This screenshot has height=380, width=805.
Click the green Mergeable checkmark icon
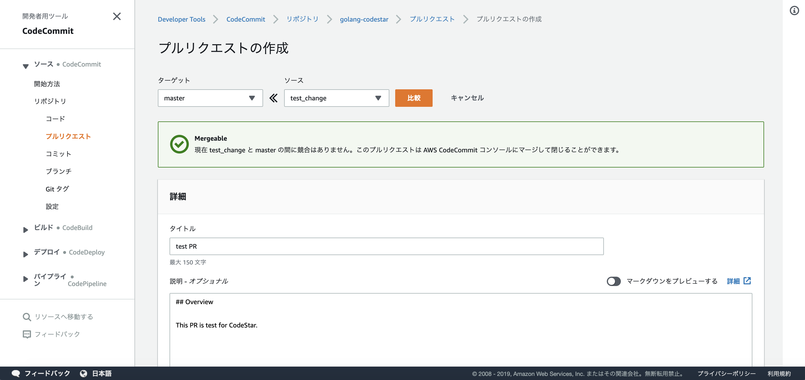pyautogui.click(x=179, y=144)
